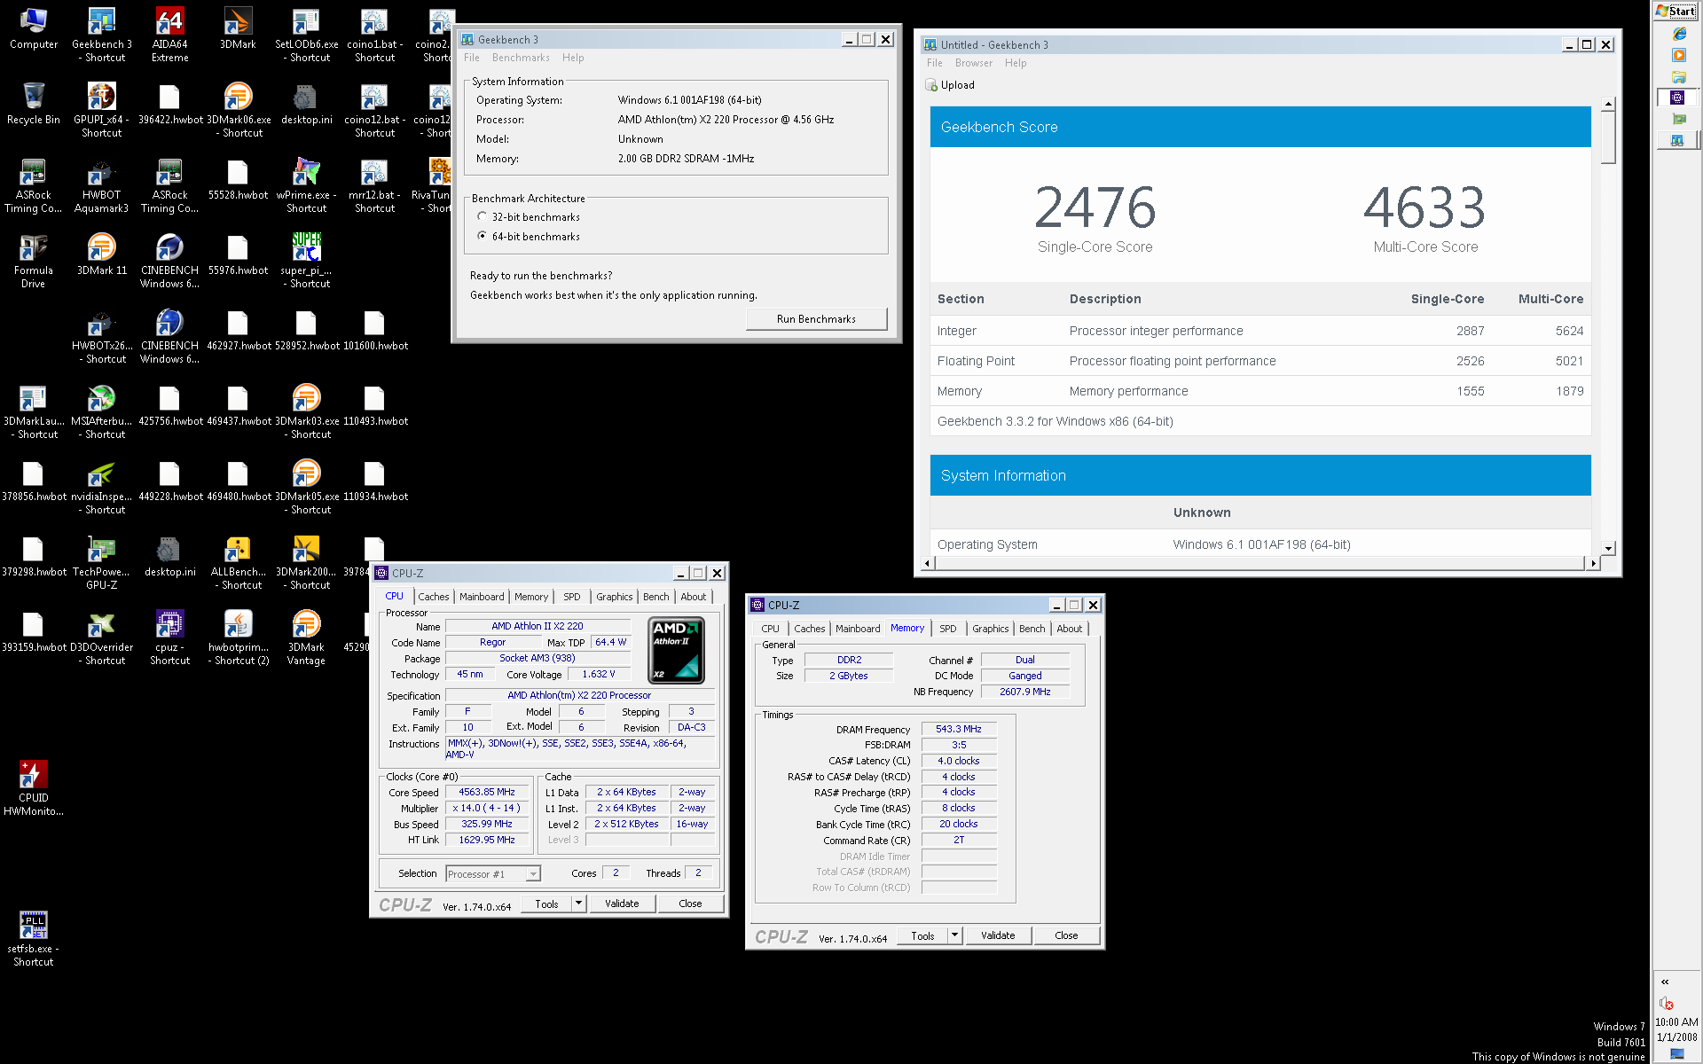Switch to the SPD tab in the CPU-Z Memory window
Screen dimensions: 1703x1064
coord(948,629)
